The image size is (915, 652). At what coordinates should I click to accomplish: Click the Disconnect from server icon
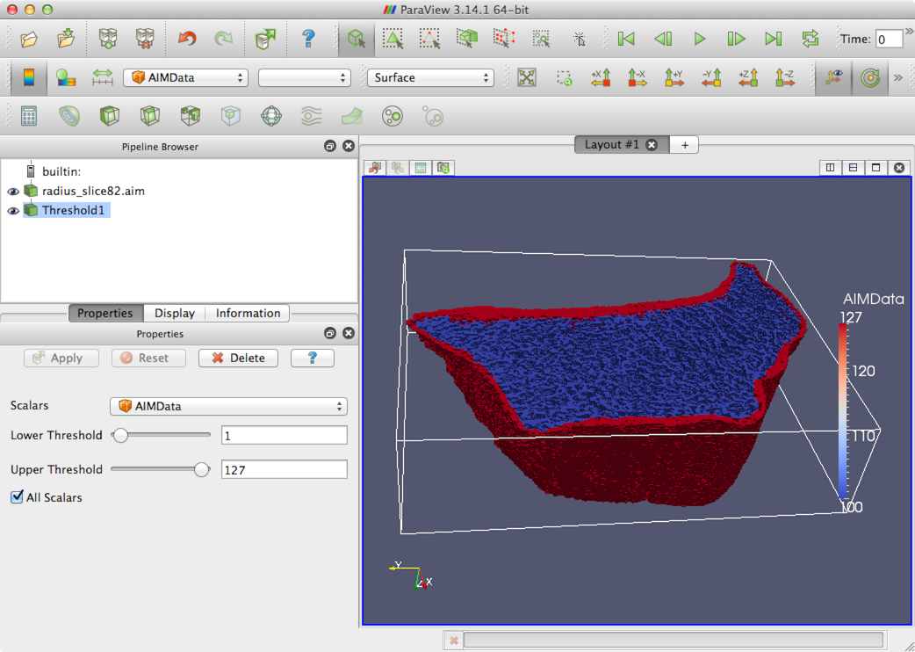click(145, 39)
